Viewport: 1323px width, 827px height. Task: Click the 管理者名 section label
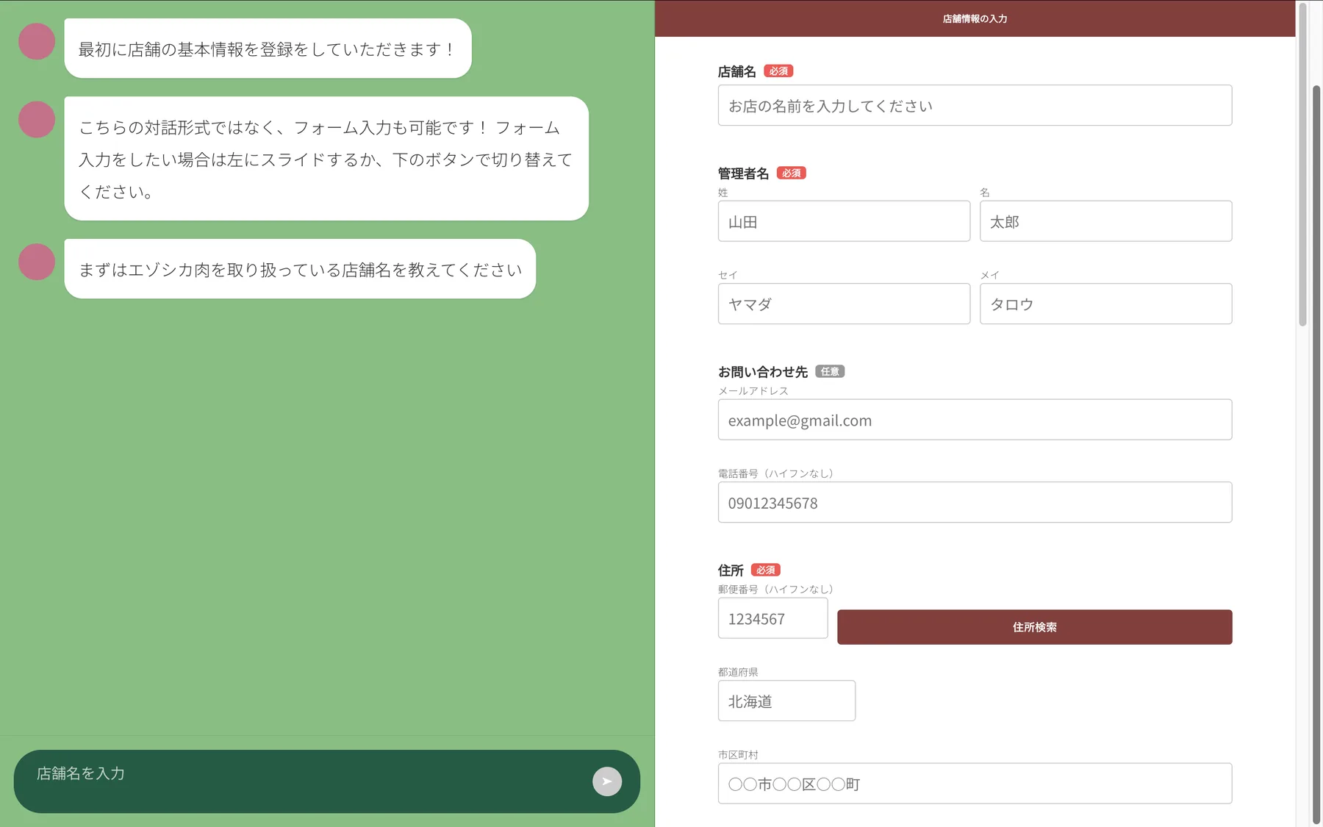click(743, 173)
